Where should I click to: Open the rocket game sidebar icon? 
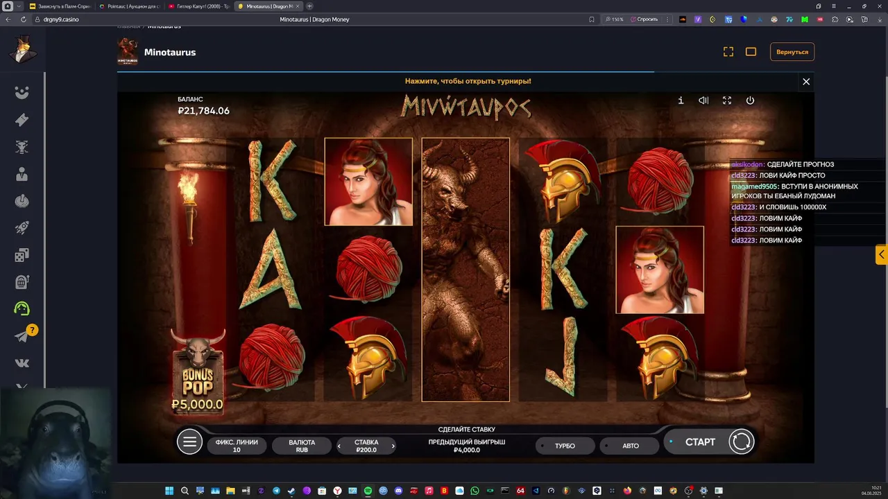22,228
